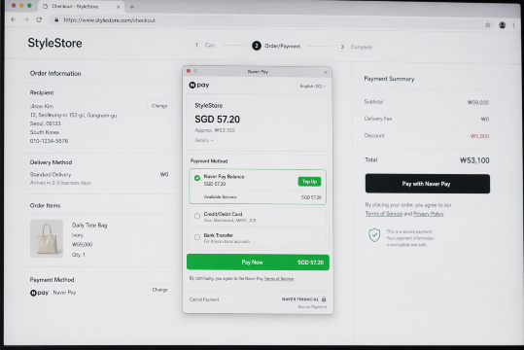Open the StyleStore Terms of Service link
Screen dimensions: 524x350
(x=384, y=214)
